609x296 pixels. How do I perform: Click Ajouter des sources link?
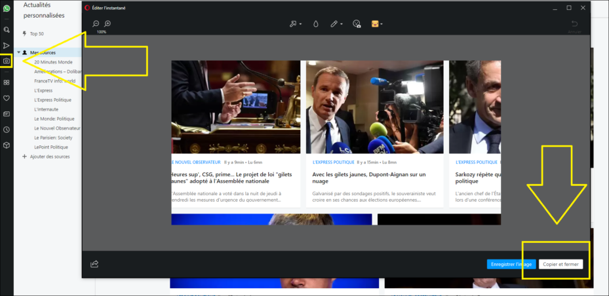(50, 157)
